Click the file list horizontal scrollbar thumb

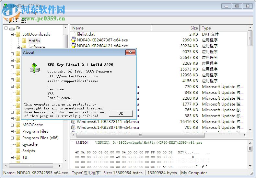pos(140,135)
